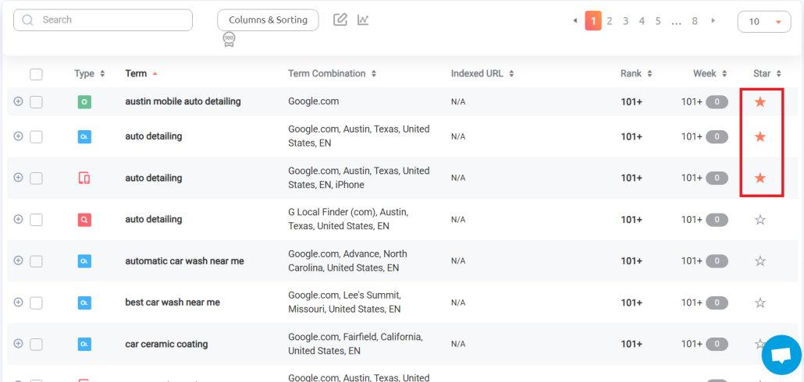Star the auto detailing G Local Finder row
The image size is (804, 382).
(760, 220)
